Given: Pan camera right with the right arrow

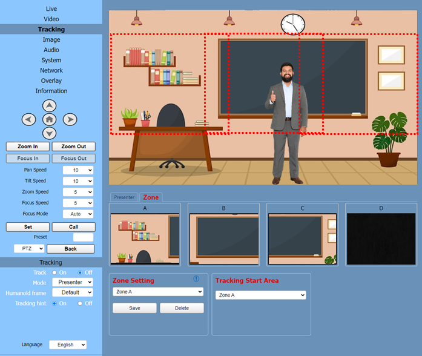Looking at the screenshot, I should pyautogui.click(x=70, y=119).
